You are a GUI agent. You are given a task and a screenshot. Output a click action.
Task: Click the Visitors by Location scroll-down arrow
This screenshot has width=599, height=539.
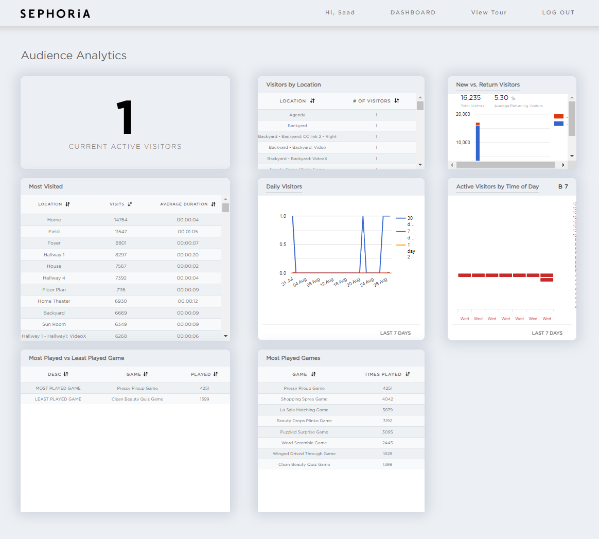(x=420, y=165)
